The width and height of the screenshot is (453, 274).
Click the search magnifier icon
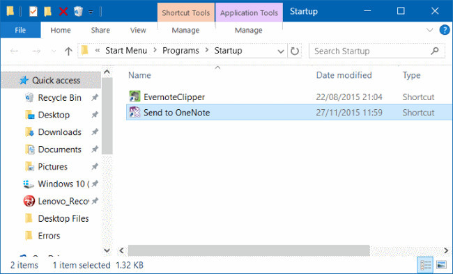pos(434,51)
